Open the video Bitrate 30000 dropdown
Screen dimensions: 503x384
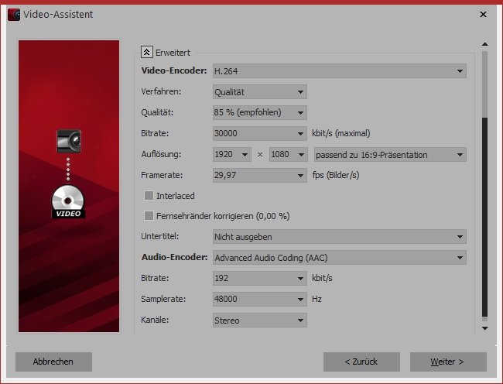[259, 133]
